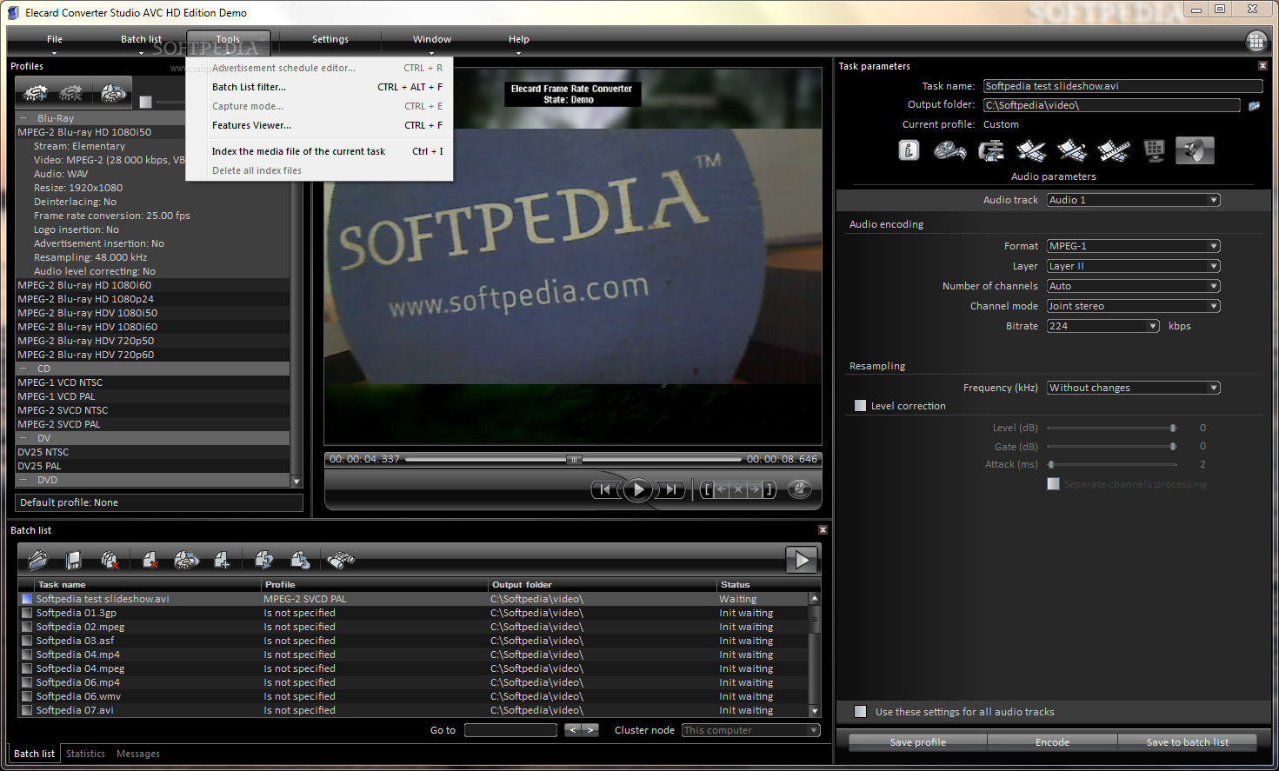
Task: Click the binoculars icon in batch toolbar
Action: (x=341, y=561)
